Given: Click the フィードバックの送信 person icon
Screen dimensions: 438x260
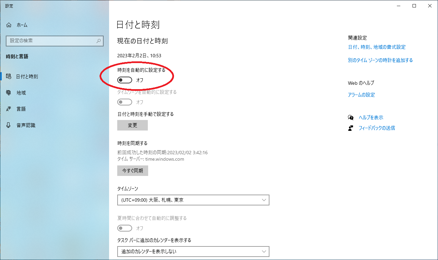Looking at the screenshot, I should (x=351, y=128).
